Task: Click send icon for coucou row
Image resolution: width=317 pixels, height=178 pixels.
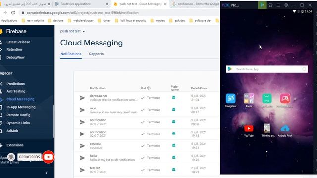Action: click(83, 146)
